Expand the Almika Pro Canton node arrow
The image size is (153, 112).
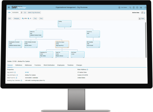[68, 47]
